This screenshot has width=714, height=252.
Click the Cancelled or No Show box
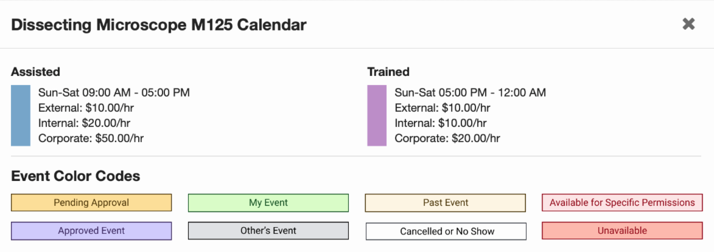[447, 231]
